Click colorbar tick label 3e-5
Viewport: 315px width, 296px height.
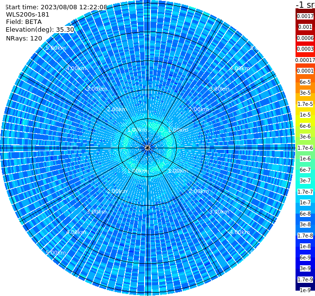tap(305, 93)
